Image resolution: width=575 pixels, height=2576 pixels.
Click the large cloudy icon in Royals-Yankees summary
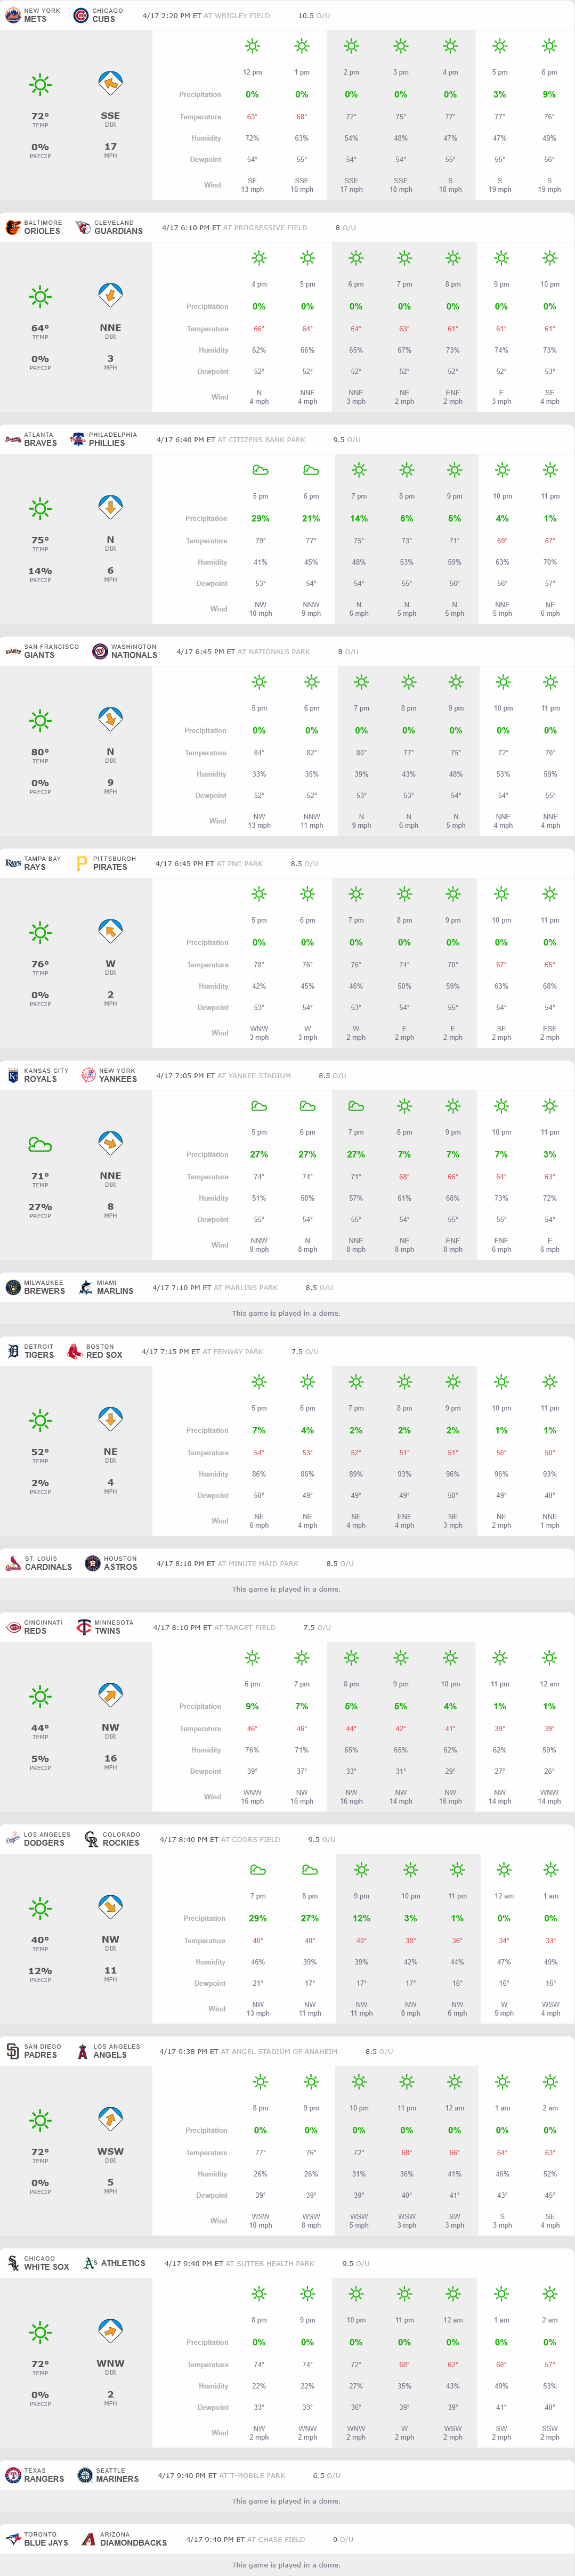[x=40, y=1144]
